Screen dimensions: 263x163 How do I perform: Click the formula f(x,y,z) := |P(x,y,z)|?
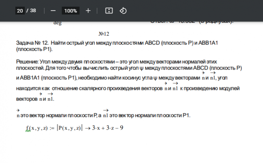(x=54, y=128)
